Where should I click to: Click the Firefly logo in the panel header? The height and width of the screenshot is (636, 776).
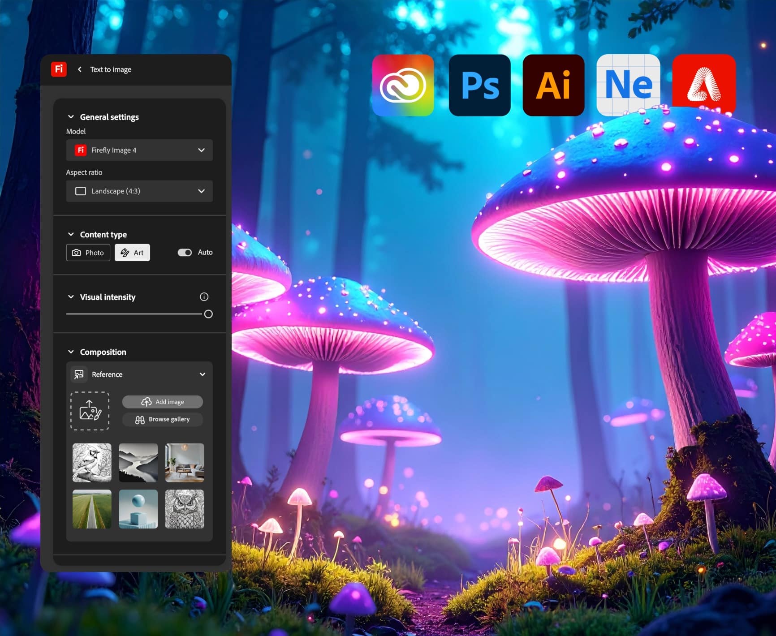click(59, 69)
